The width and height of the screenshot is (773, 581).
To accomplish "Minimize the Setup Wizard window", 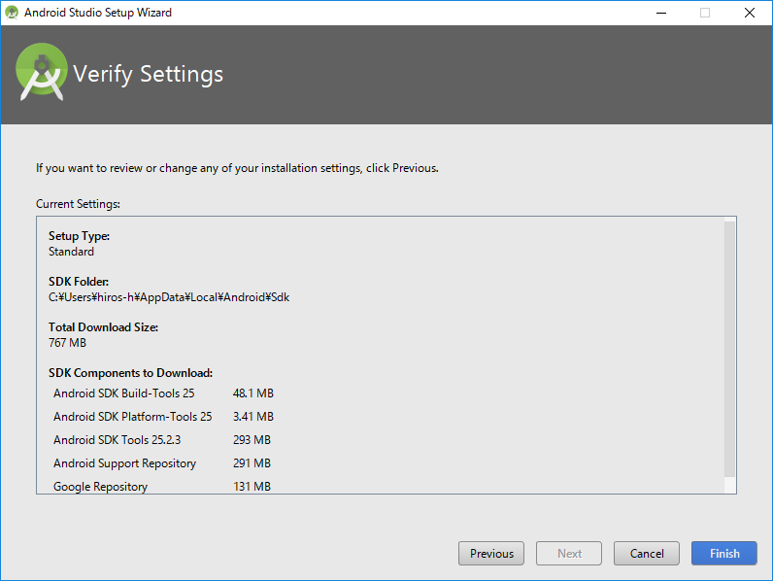I will click(x=660, y=13).
